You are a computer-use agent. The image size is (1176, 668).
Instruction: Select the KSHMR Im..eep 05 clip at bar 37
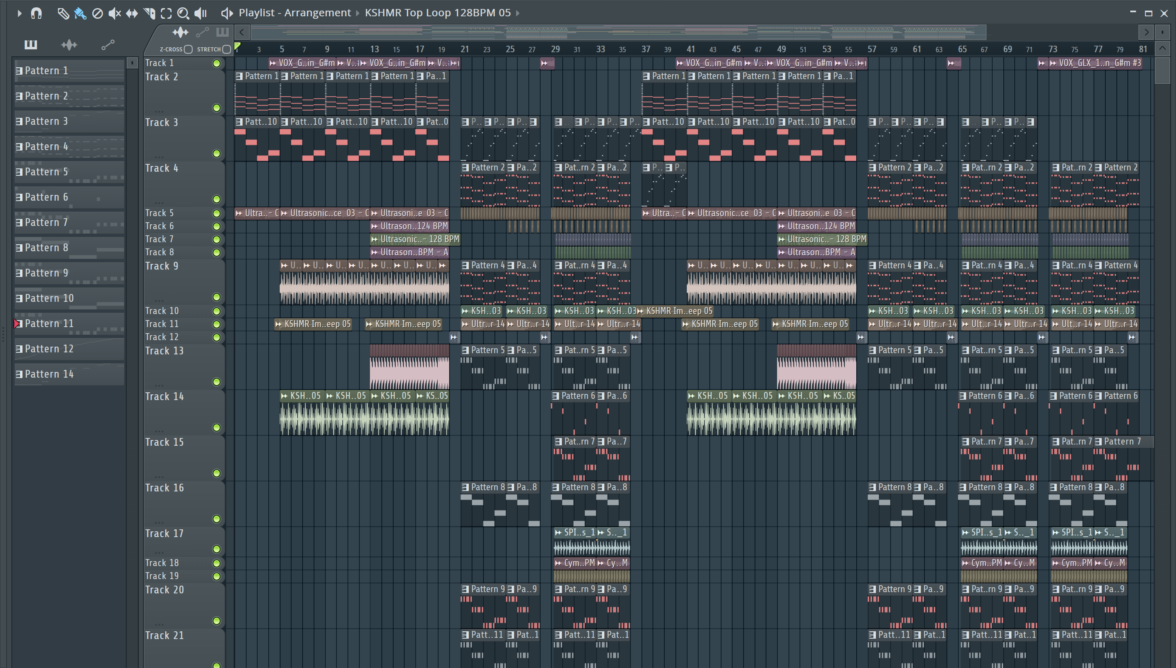pyautogui.click(x=675, y=311)
